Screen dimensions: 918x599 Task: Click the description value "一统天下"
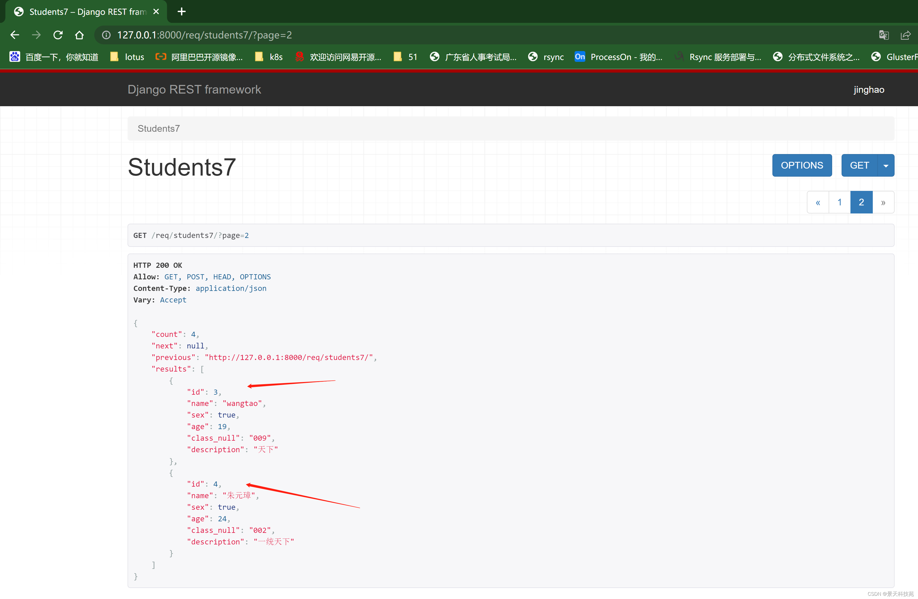pyautogui.click(x=274, y=542)
